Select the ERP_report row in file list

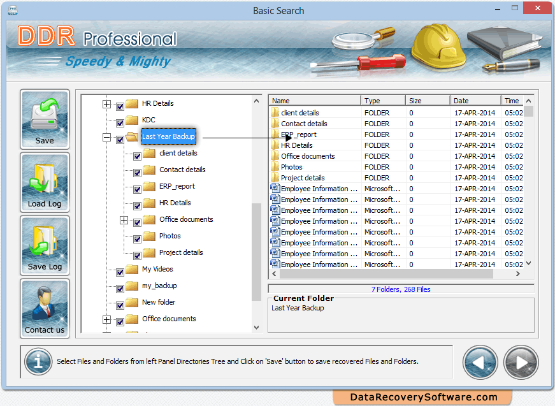396,134
